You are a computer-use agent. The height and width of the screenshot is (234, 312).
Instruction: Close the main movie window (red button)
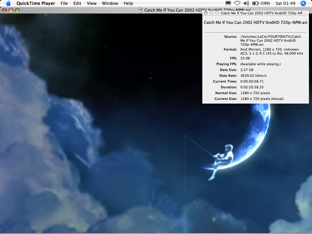5,10
